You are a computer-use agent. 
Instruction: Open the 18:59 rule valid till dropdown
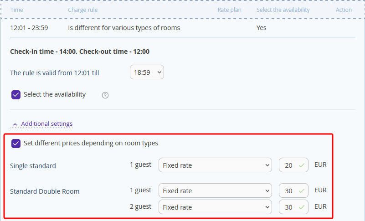coord(147,72)
